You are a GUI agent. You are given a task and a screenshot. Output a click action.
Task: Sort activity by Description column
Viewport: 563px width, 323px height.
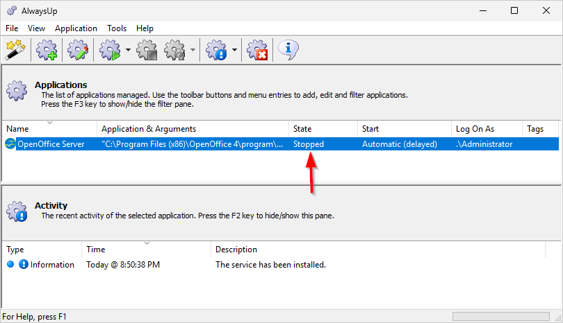(378, 250)
